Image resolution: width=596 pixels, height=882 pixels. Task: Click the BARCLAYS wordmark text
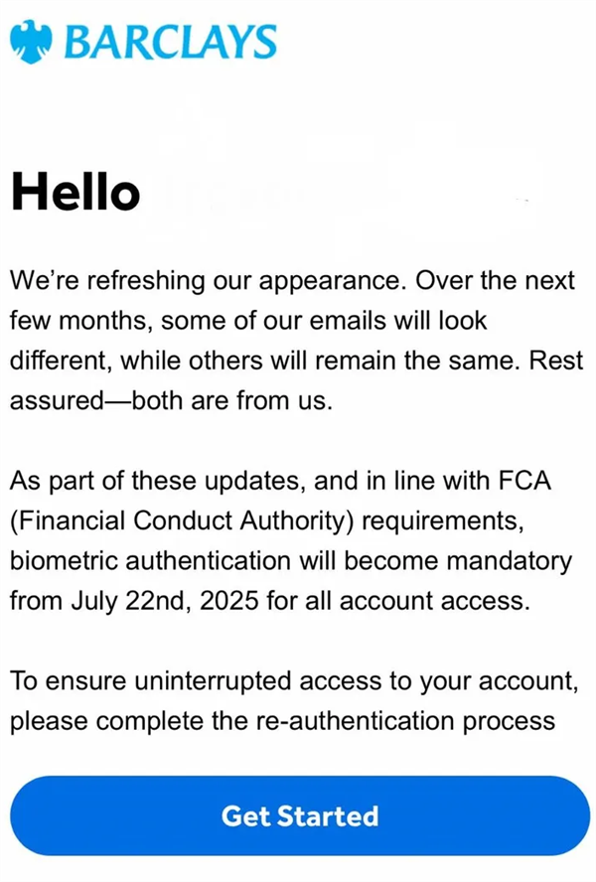point(171,42)
